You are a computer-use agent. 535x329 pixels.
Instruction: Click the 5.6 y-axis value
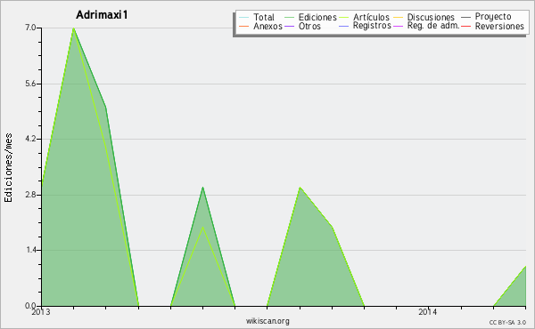[30, 84]
